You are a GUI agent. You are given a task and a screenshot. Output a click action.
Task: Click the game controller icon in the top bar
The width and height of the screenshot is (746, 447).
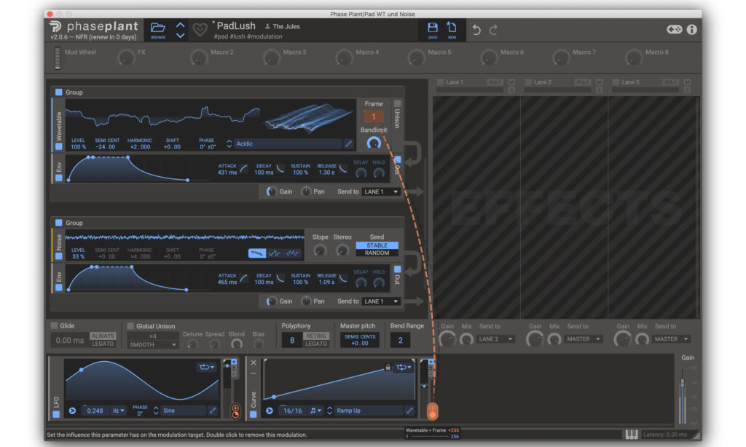(674, 29)
